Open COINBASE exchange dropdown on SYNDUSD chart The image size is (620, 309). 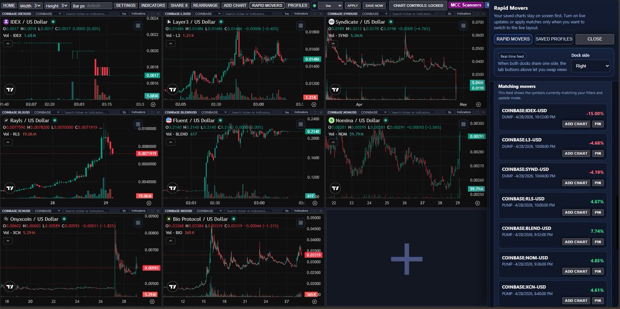pos(375,13)
